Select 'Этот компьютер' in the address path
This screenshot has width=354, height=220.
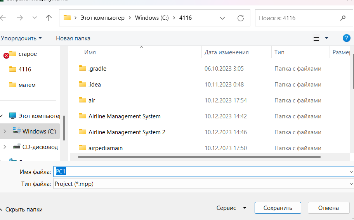tap(102, 18)
